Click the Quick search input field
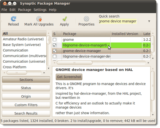Viewport: 160px width, 128px height. tap(118, 21)
